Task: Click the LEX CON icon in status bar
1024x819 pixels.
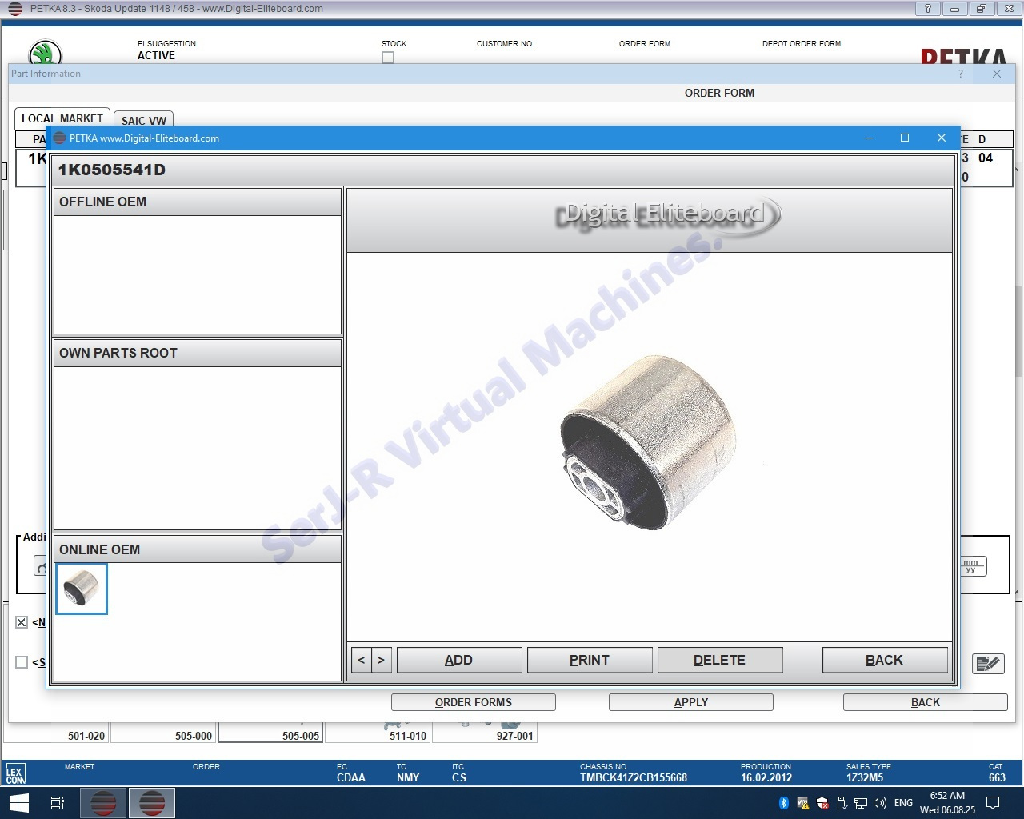Action: (x=15, y=773)
